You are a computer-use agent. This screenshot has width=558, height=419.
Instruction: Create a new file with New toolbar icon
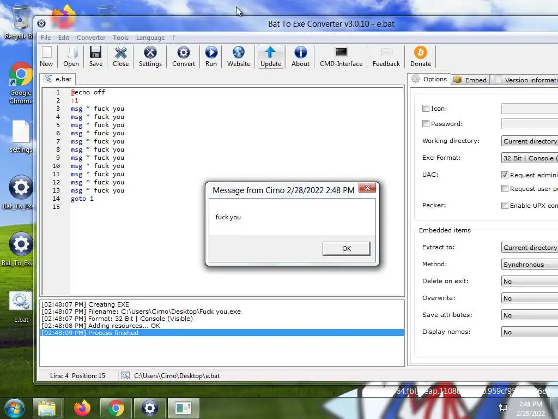tap(47, 57)
